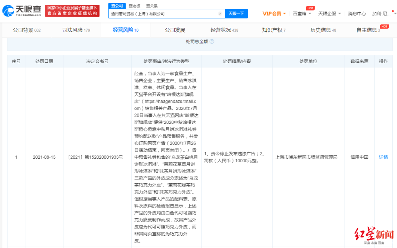Select the 查公司 search tab
The height and width of the screenshot is (248, 397).
tap(117, 6)
